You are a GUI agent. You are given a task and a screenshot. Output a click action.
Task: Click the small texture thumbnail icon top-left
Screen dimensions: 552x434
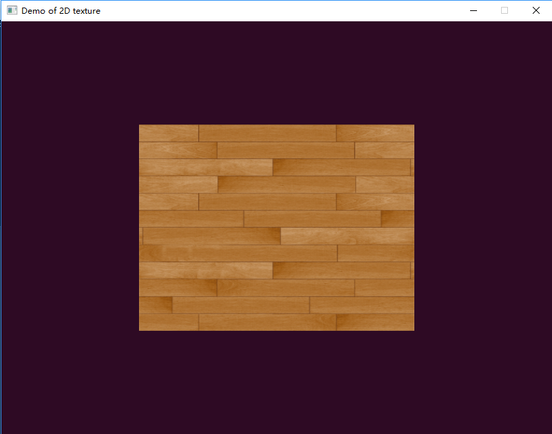tap(12, 10)
